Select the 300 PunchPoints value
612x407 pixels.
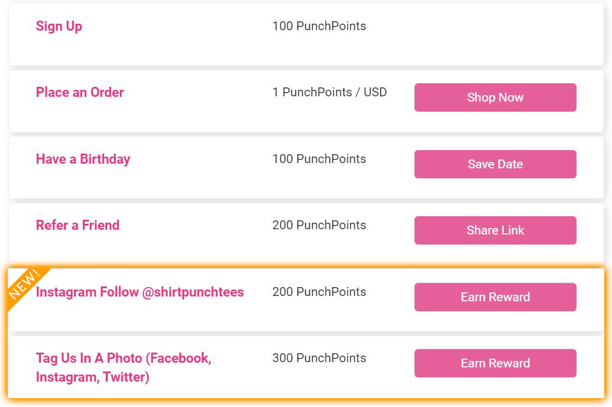[x=319, y=358]
